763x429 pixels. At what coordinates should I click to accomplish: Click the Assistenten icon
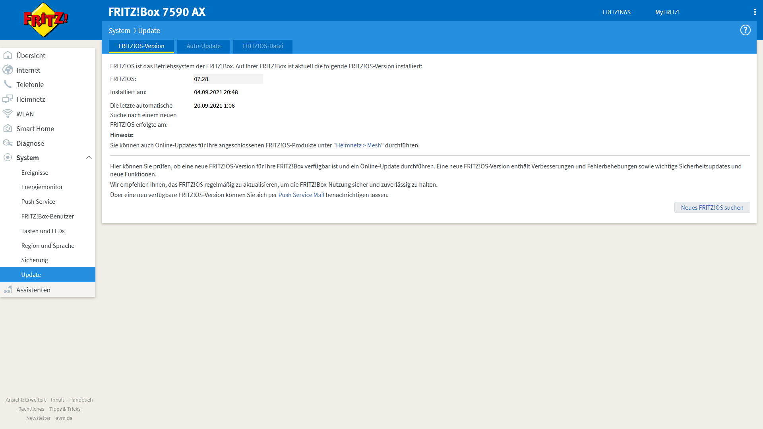point(8,290)
